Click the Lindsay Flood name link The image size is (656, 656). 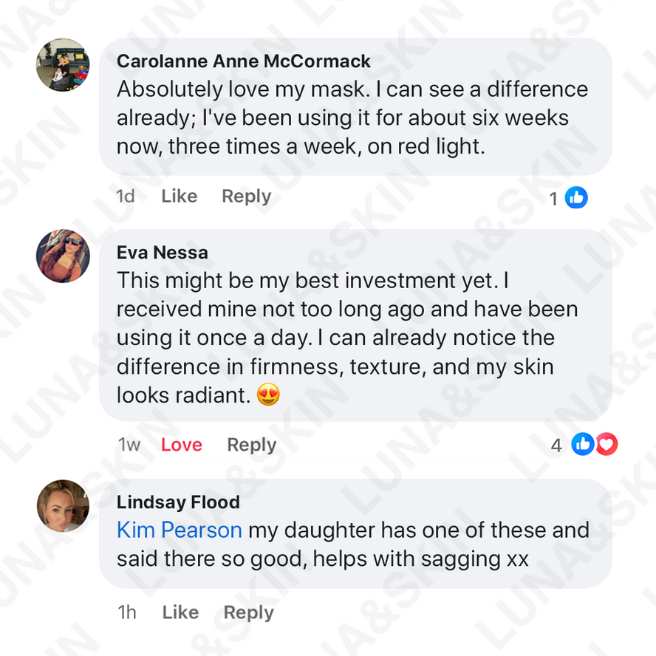tap(178, 502)
